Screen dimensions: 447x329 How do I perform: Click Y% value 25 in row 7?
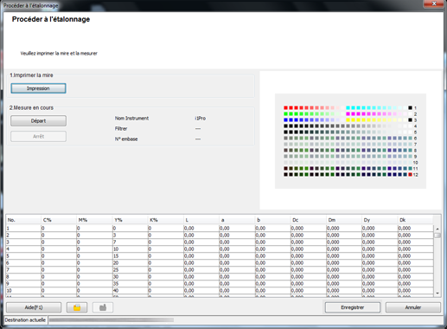pos(130,270)
